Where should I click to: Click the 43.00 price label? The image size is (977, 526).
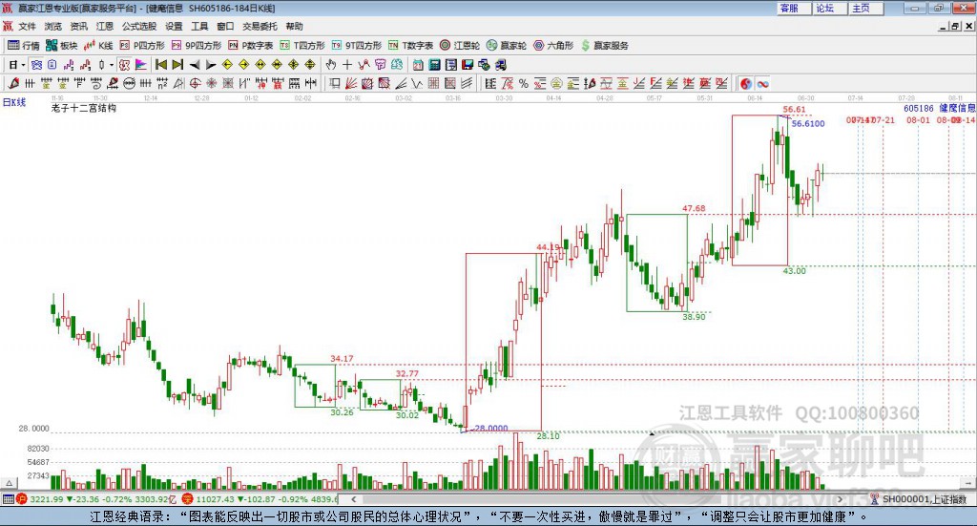coord(795,270)
